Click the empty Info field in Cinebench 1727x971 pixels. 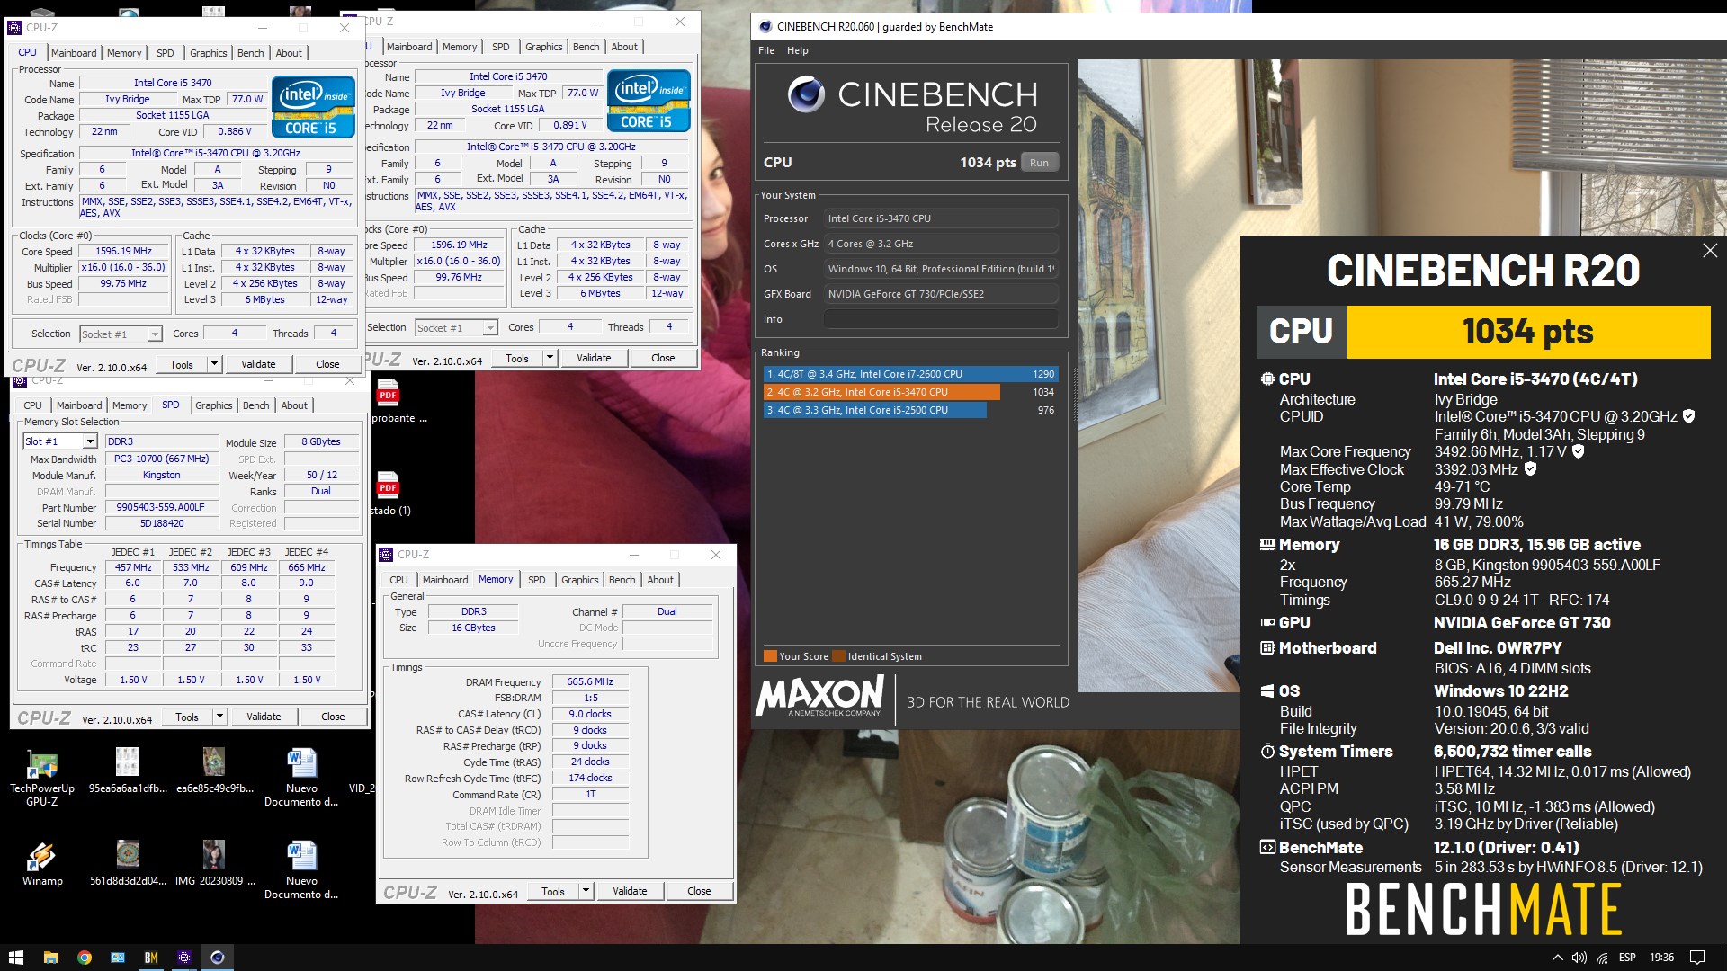(941, 319)
